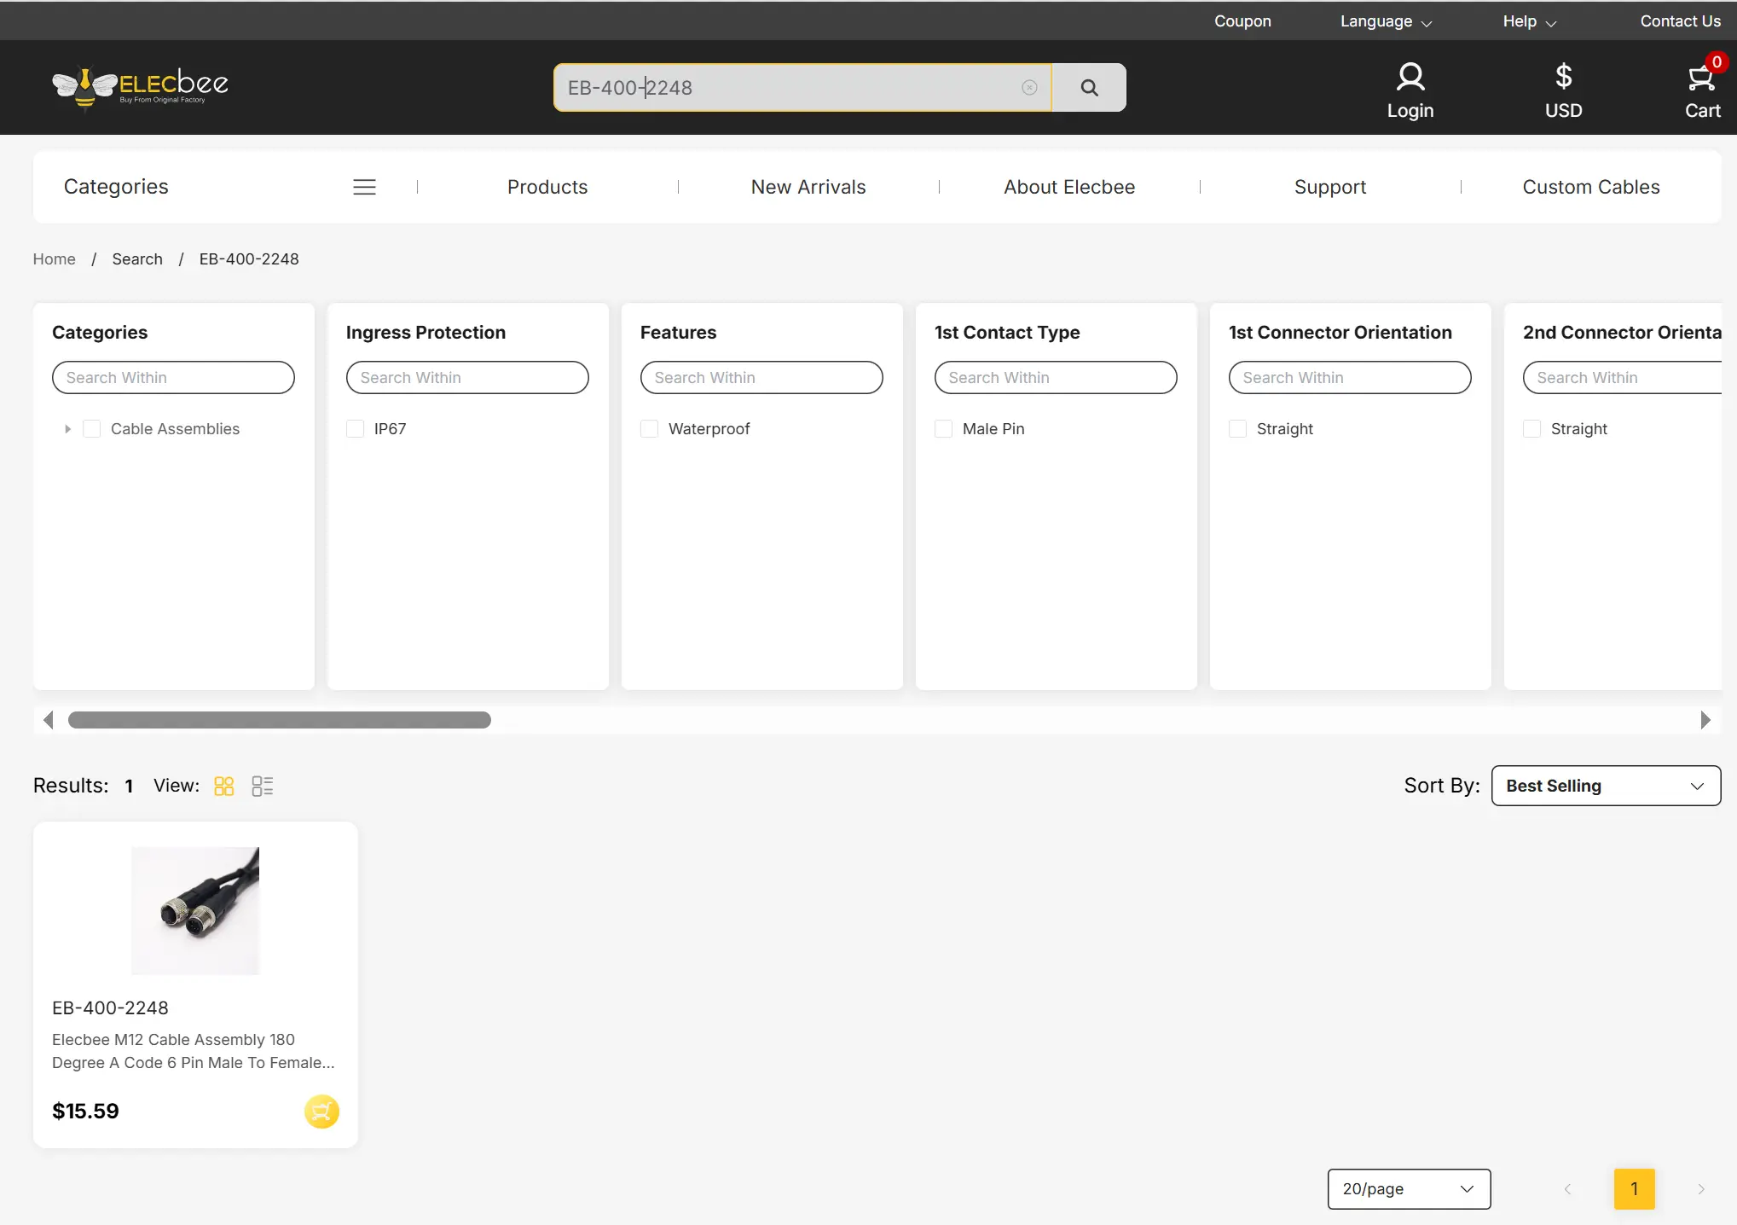Click the magnifying glass search button

[1089, 87]
